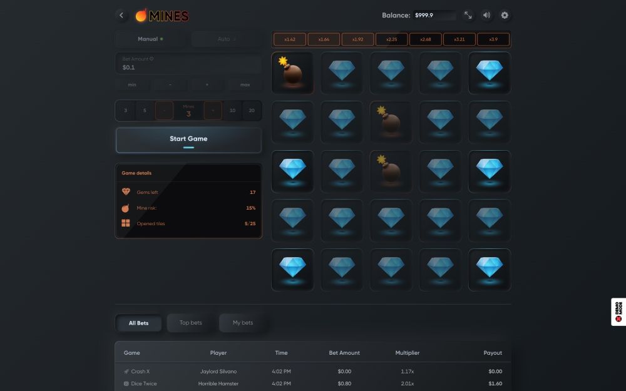Click the Mine risk value 15%

tap(251, 208)
